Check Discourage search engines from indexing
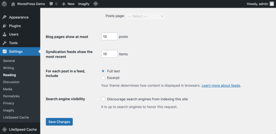276x134 pixels. click(x=103, y=99)
